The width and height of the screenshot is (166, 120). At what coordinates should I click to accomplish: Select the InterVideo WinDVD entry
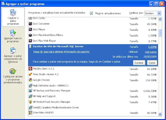tap(93, 113)
